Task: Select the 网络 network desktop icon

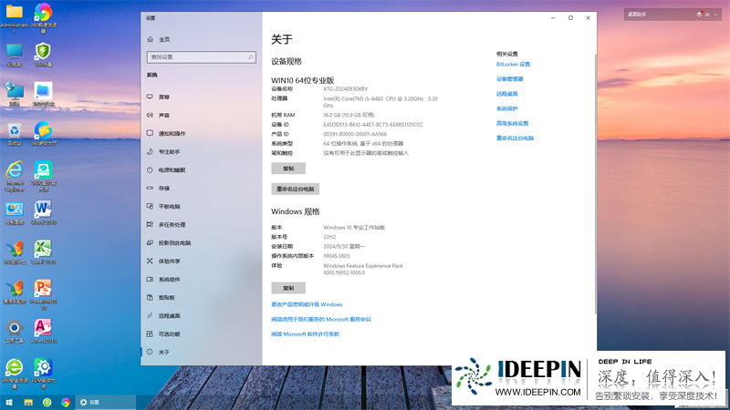Action: tap(15, 94)
